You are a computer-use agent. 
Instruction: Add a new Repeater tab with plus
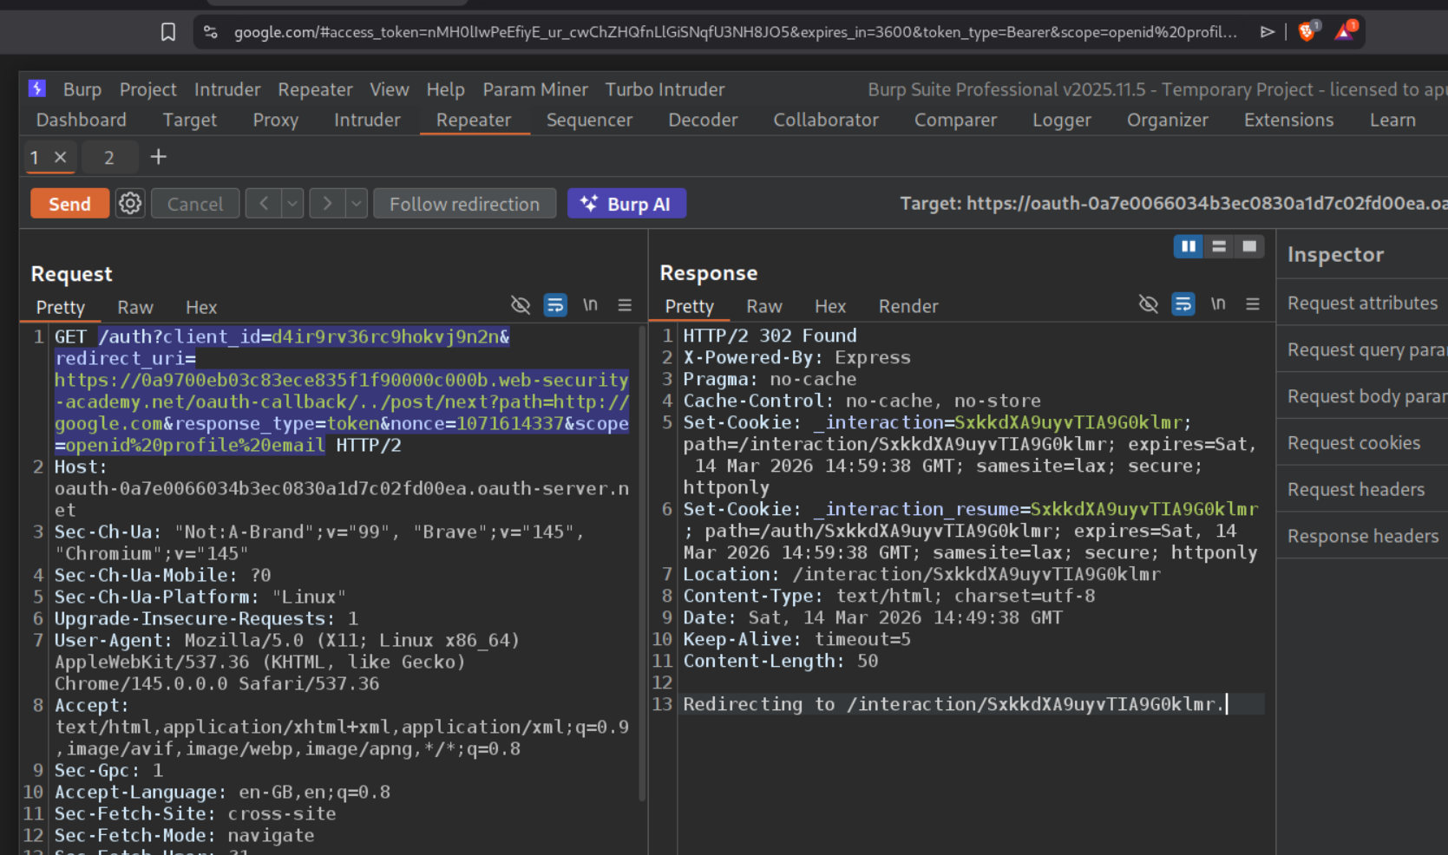[158, 157]
